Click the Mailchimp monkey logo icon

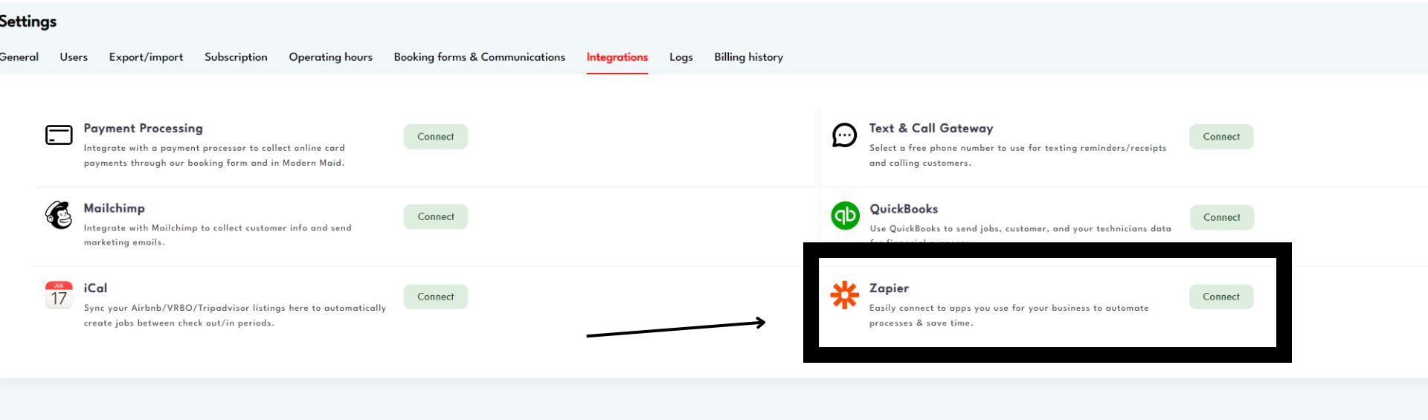point(59,215)
